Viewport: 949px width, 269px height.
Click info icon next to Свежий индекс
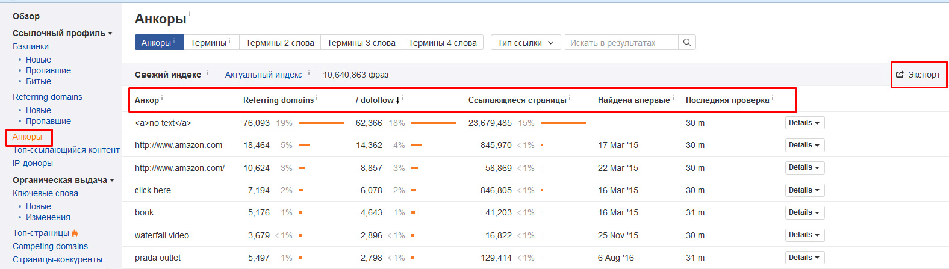pos(208,72)
